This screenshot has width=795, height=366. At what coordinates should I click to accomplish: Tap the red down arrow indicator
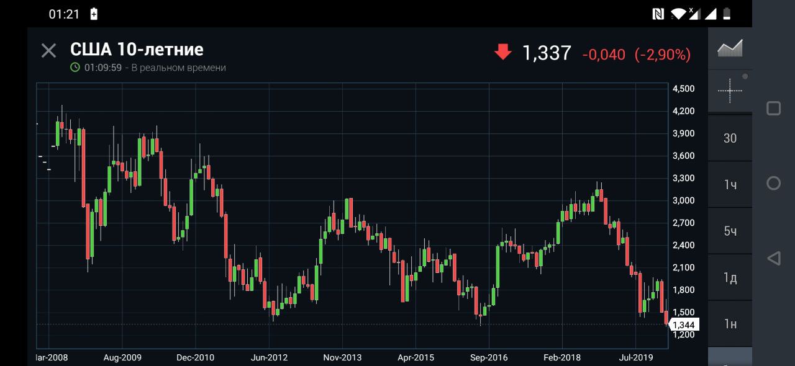[502, 52]
